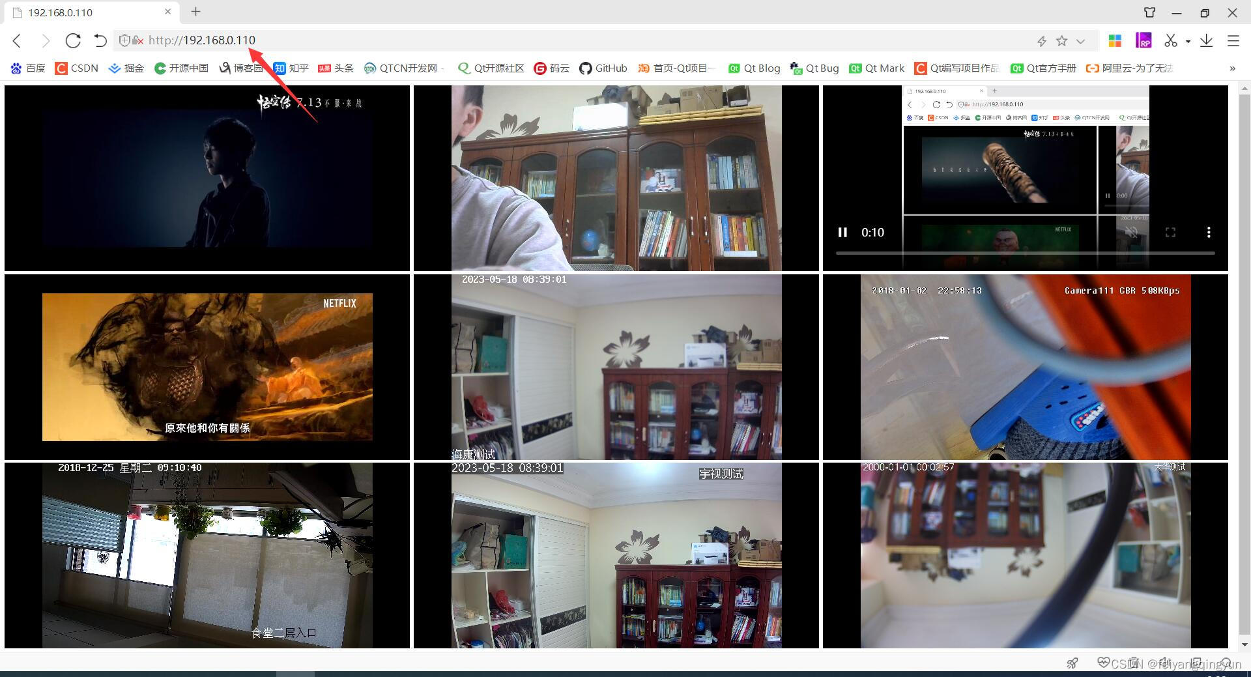Image resolution: width=1251 pixels, height=677 pixels.
Task: Expand the address bar history dropdown
Action: pyautogui.click(x=1080, y=41)
